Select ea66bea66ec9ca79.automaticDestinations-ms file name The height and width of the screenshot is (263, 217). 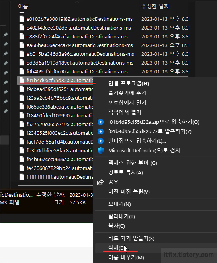80,45
